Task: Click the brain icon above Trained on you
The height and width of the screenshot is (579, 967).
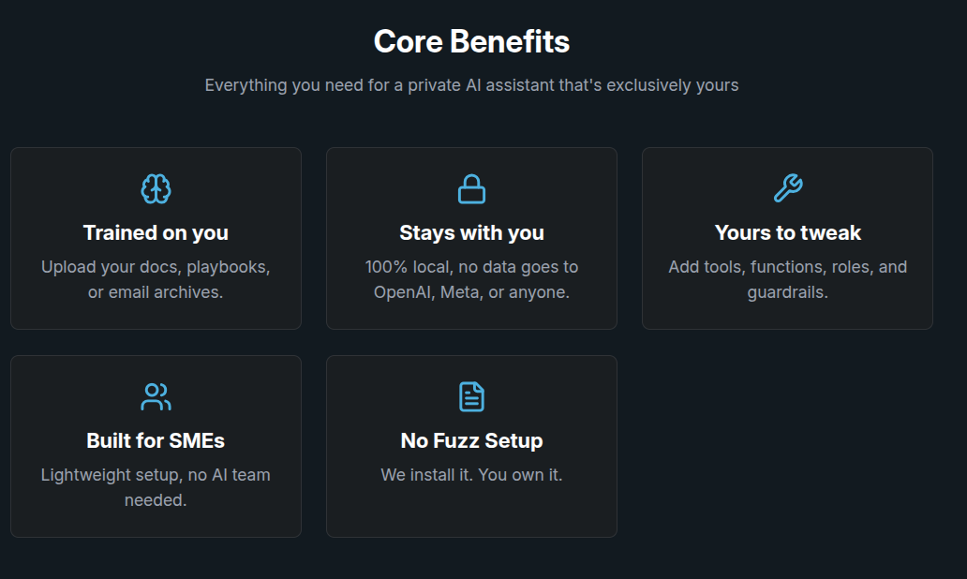Action: point(156,189)
